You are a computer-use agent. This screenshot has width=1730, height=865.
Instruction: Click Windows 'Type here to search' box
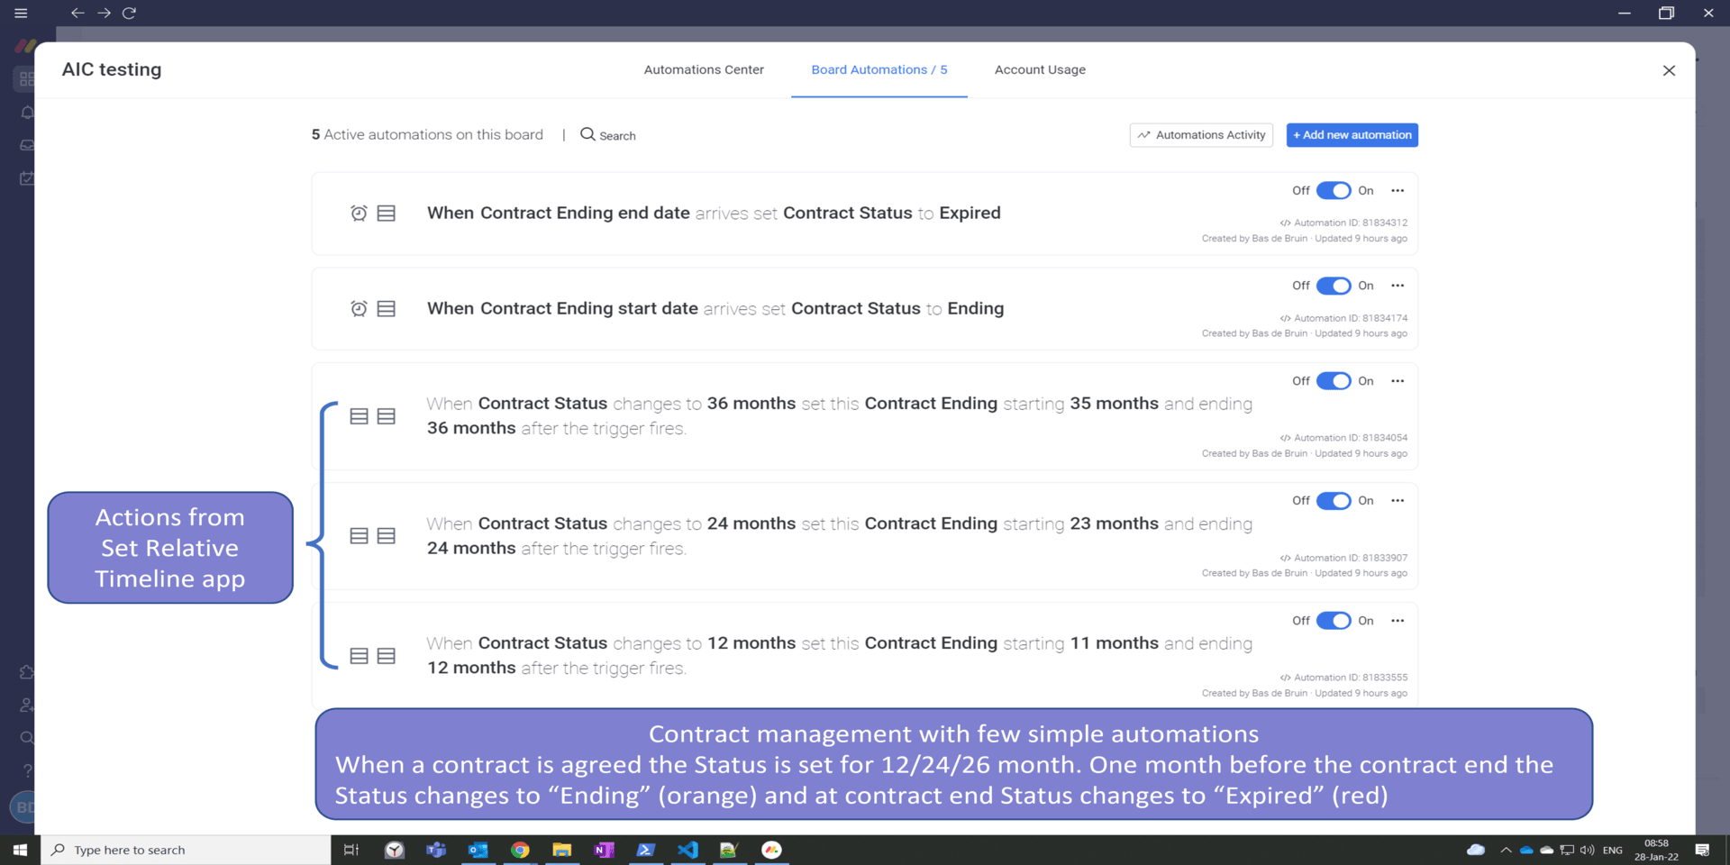(x=187, y=850)
